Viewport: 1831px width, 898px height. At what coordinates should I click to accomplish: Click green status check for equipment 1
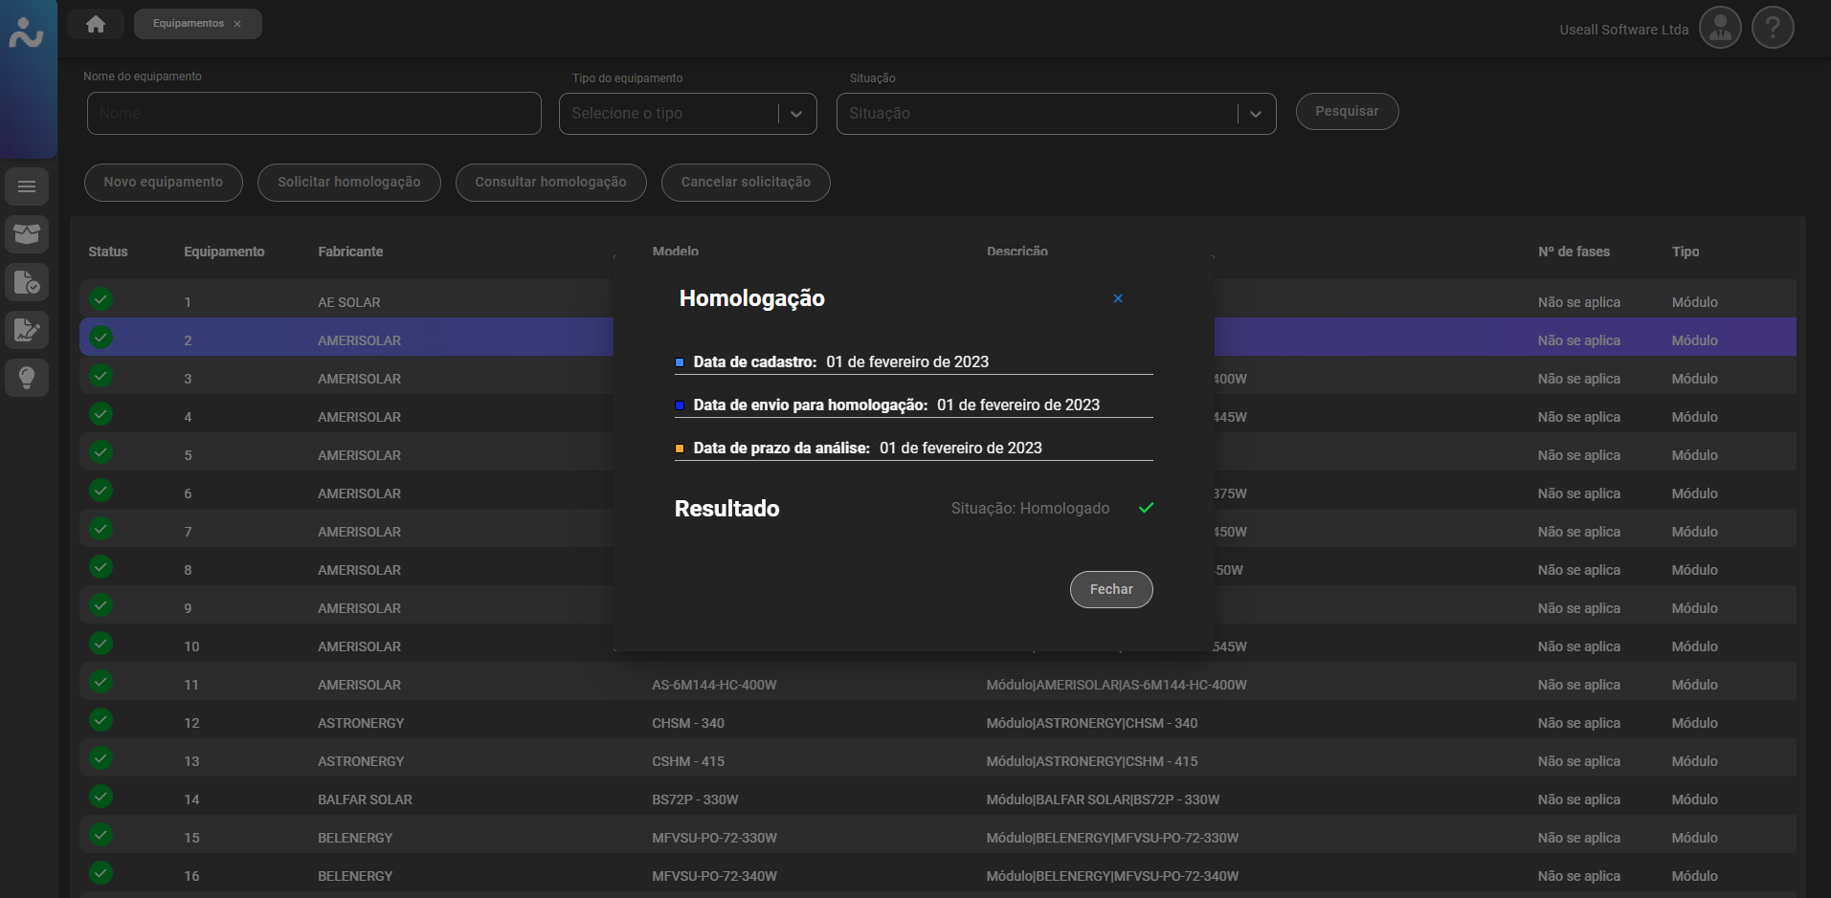click(101, 299)
